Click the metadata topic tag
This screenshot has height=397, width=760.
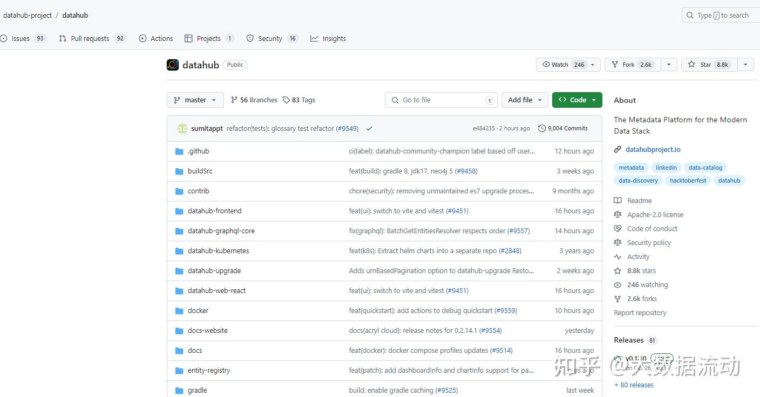point(631,168)
